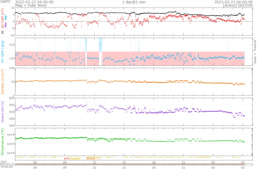Toggle the Bz GSM (nT) series label
Image resolution: width=257 pixels, height=169 pixels.
(2, 18)
